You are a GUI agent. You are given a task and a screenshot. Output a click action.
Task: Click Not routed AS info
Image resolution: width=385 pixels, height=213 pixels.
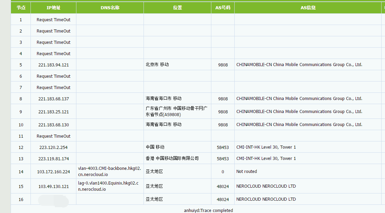point(247,171)
